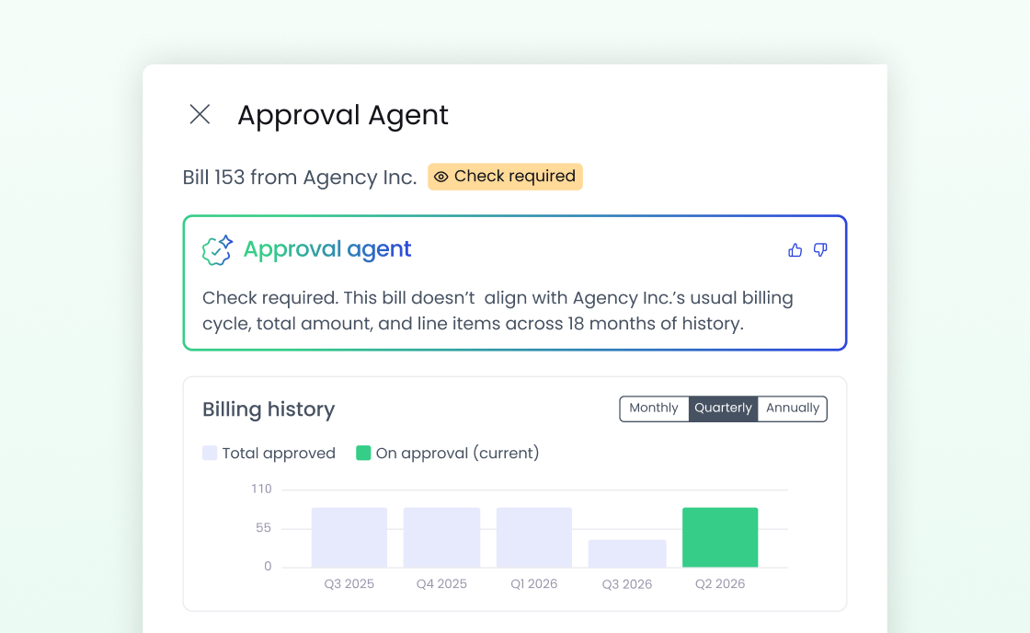Click the 'Billing history' heading
Viewport: 1030px width, 633px height.
(269, 409)
